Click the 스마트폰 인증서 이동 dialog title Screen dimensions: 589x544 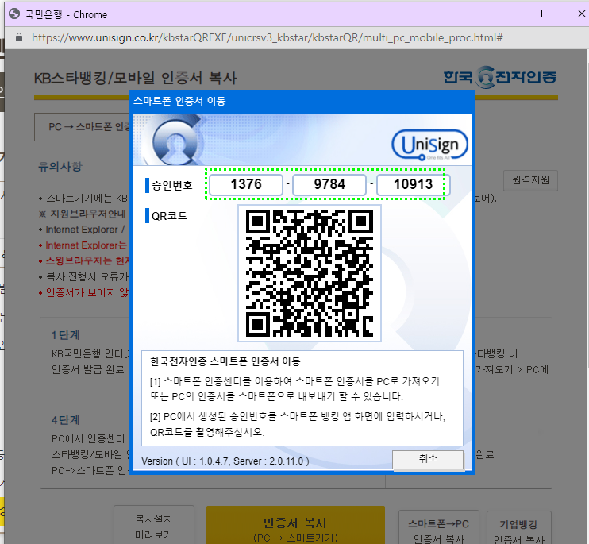coord(179,101)
